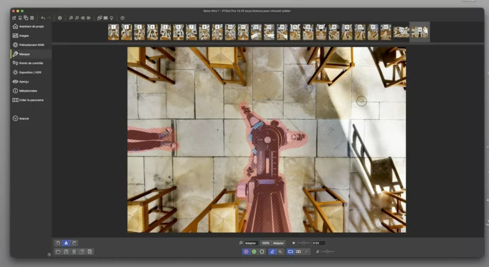
Task: Select the pencil drawing tool
Action: tap(272, 252)
